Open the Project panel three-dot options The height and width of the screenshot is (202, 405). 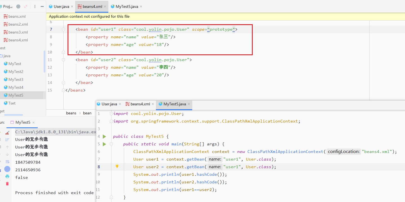point(35,6)
